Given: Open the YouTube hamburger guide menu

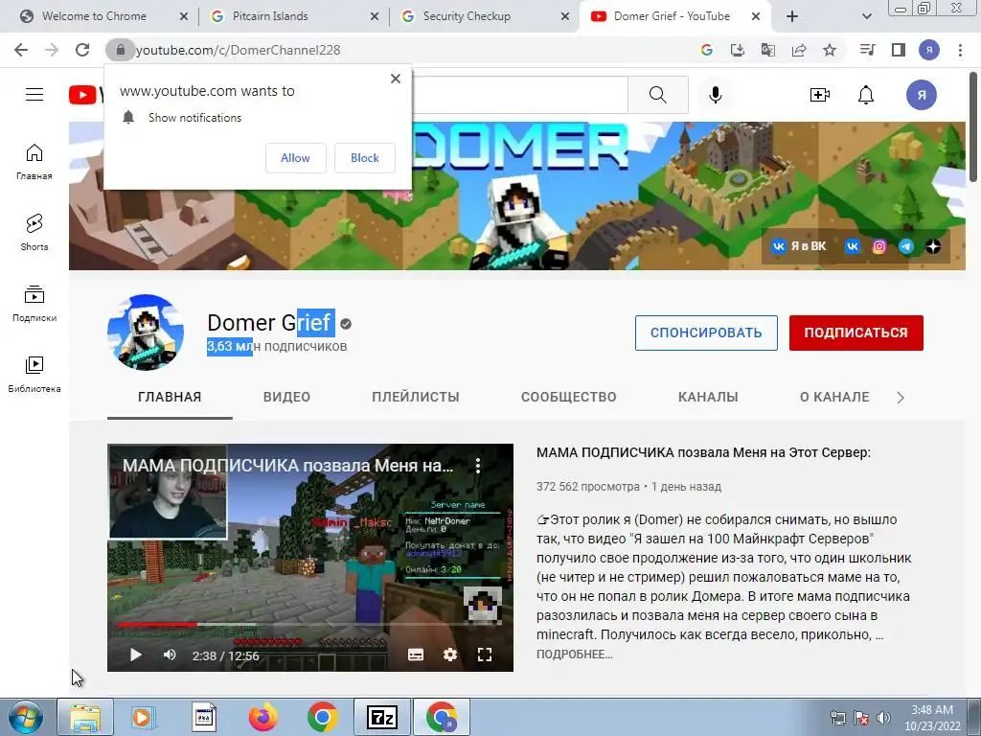Looking at the screenshot, I should coord(34,95).
